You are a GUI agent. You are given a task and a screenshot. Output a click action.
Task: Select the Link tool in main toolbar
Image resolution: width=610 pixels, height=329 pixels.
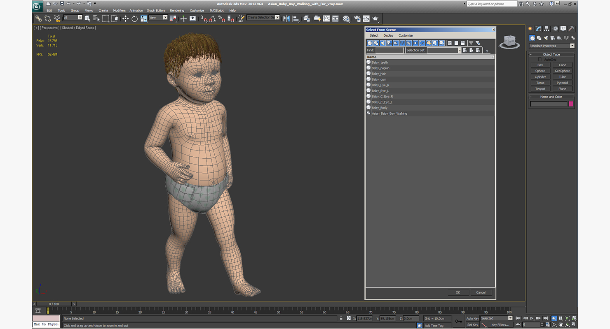coord(38,19)
